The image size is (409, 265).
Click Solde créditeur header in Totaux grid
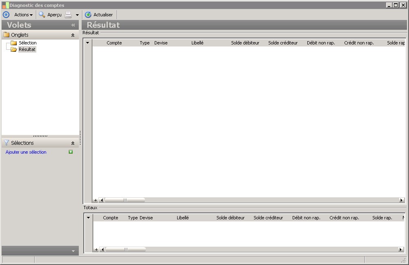pyautogui.click(x=268, y=218)
